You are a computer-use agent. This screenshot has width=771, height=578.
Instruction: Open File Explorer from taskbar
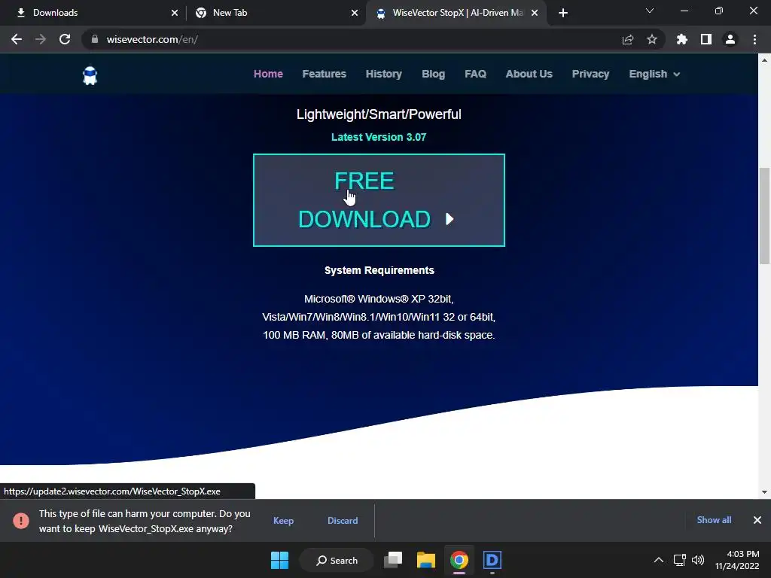tap(426, 560)
